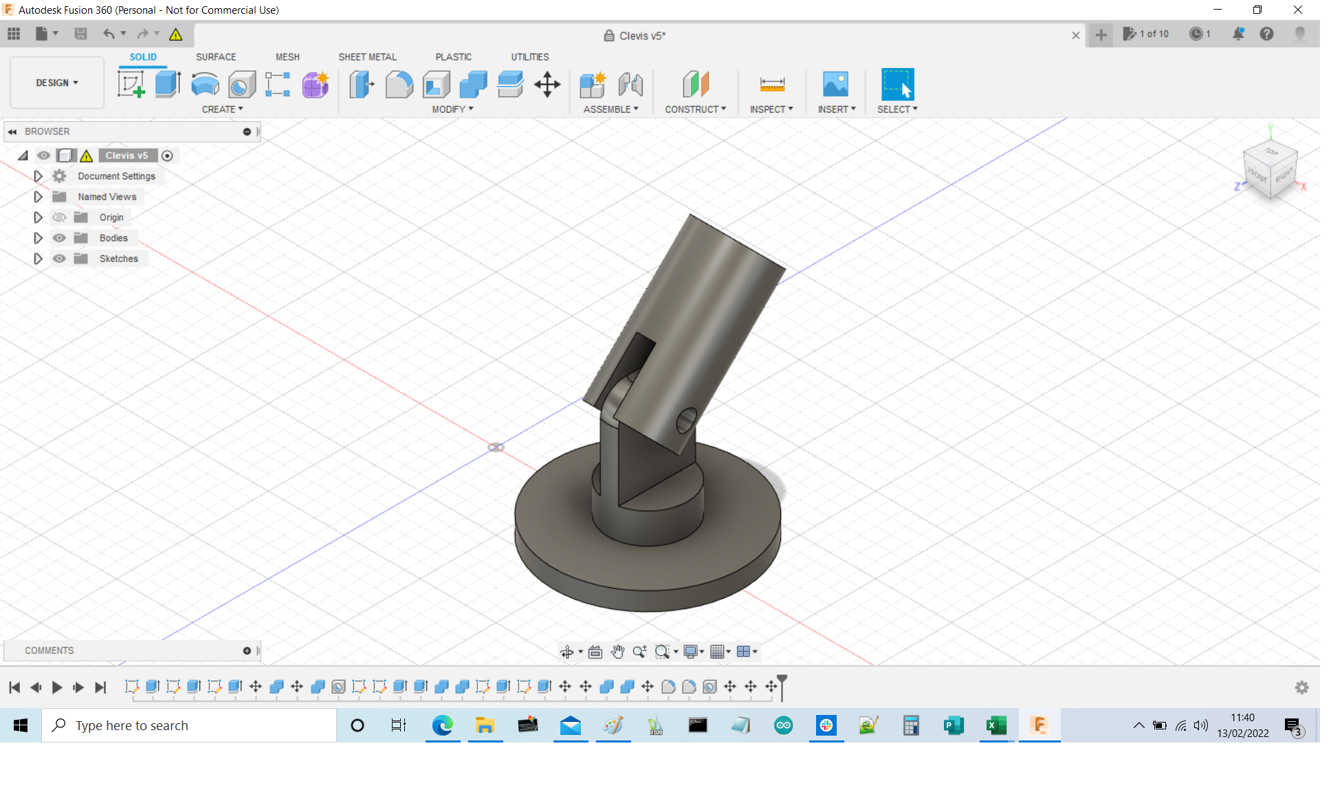
Task: Switch to the MESH tab
Action: coord(287,56)
